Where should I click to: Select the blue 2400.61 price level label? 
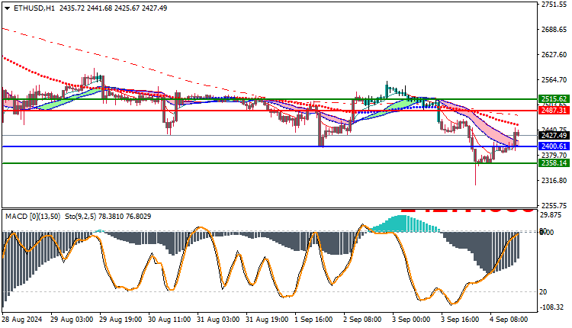554,146
